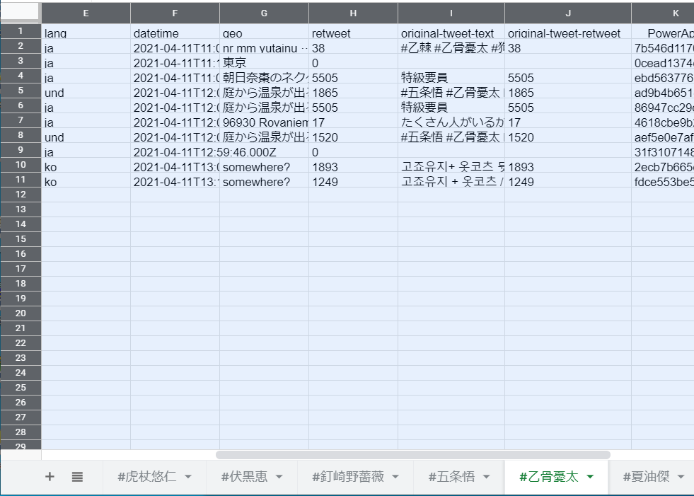Open dropdown arrow on #五条悟 tab
This screenshot has height=496, width=694.
pos(487,477)
